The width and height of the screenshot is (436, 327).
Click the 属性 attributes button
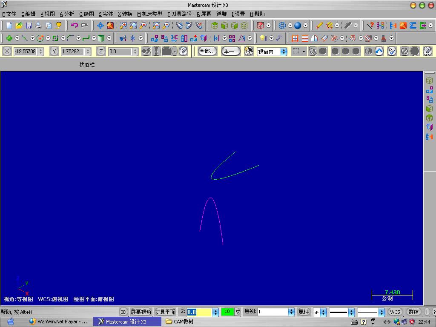coord(304,312)
